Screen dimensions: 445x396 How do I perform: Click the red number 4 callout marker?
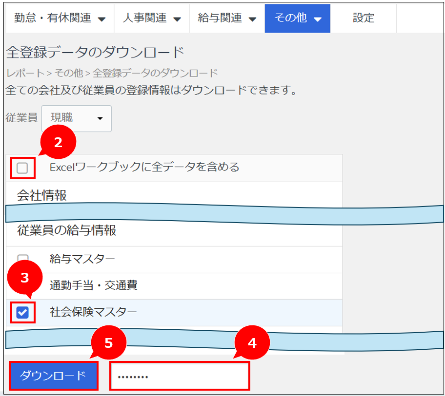[x=252, y=343]
